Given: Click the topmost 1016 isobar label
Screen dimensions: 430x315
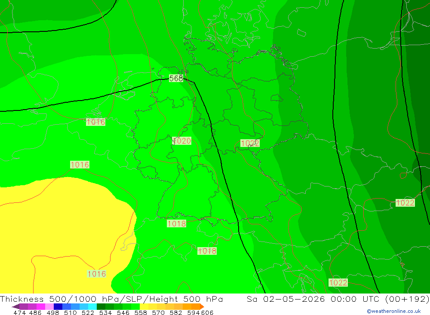Looking at the screenshot, I should pos(95,122).
